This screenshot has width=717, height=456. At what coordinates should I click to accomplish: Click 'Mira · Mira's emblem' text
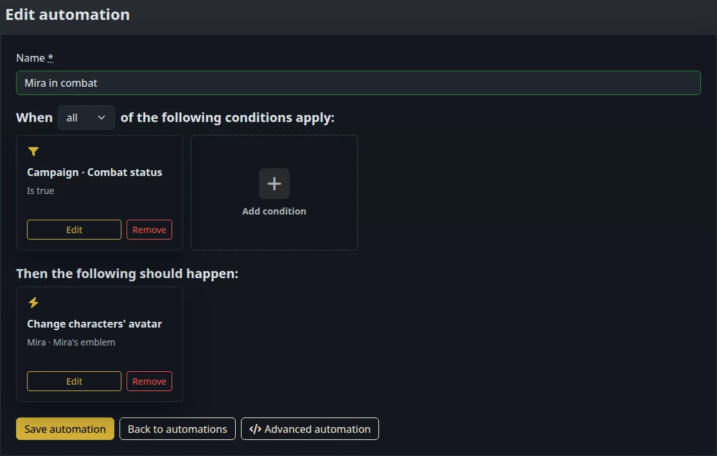point(71,342)
